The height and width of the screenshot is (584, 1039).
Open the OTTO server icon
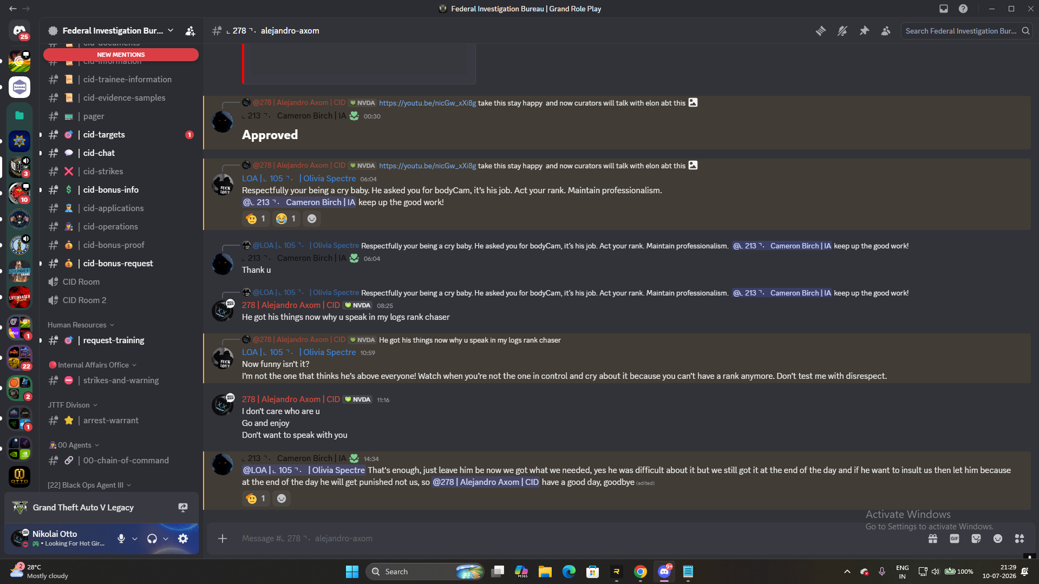[x=19, y=477]
